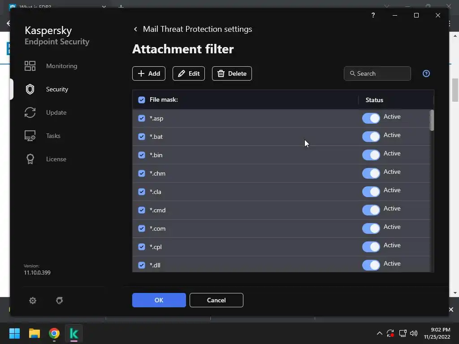Uncheck the *.com checkbox
The image size is (459, 344).
coord(142,228)
